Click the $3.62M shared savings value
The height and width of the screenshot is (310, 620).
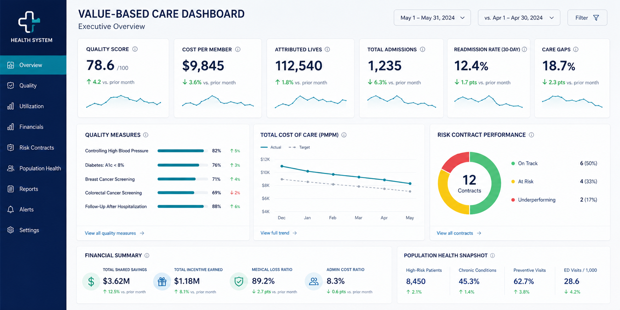[116, 281]
